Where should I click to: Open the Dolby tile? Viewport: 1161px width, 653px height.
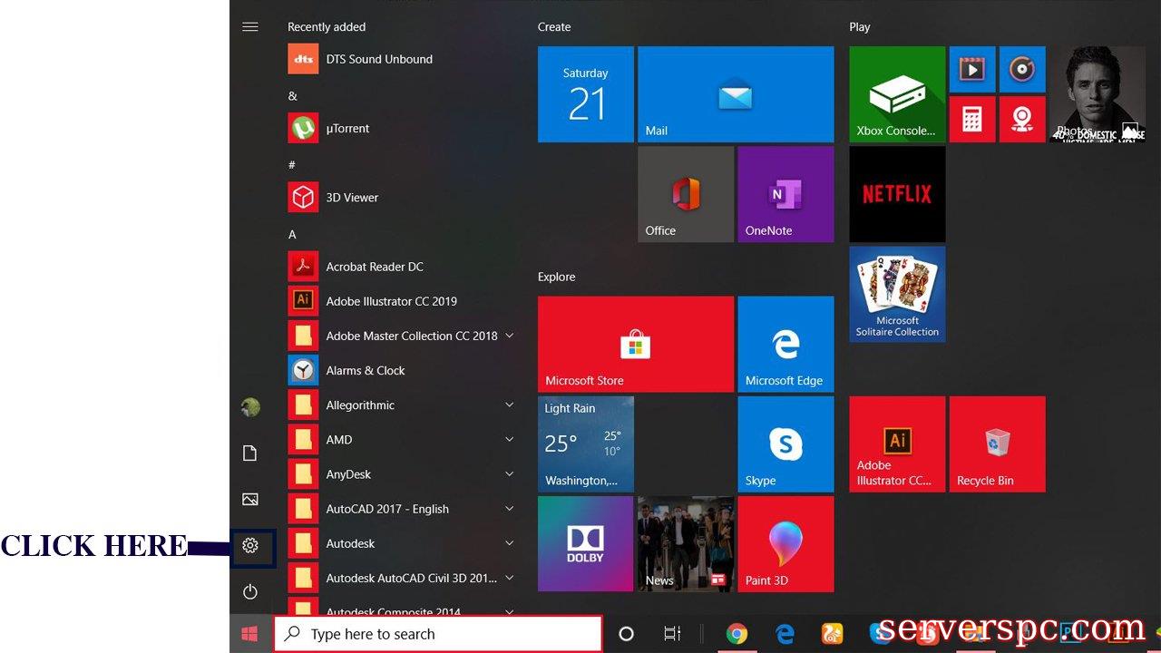[585, 543]
